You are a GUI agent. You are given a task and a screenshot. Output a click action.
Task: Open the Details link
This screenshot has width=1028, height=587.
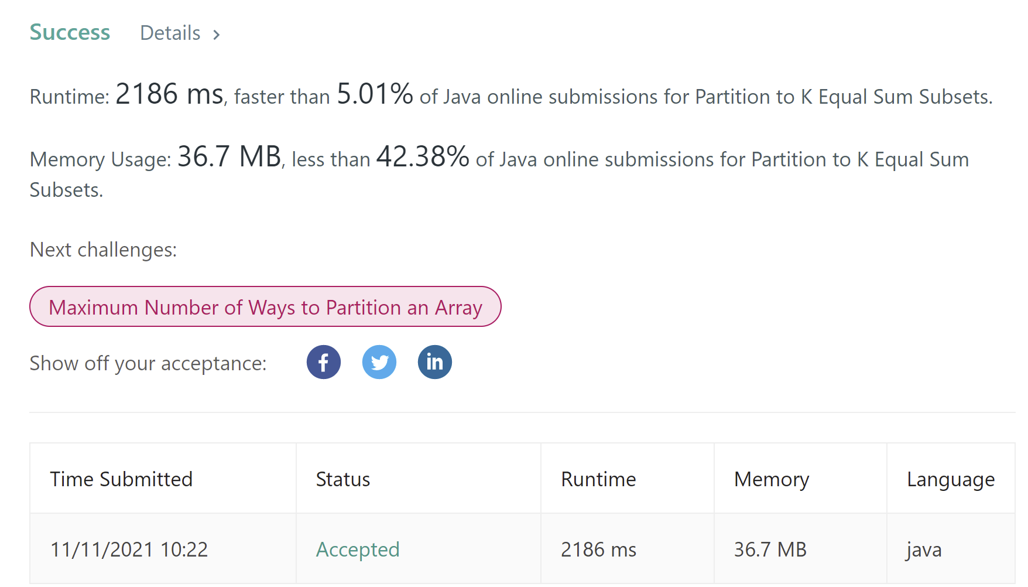tap(170, 33)
